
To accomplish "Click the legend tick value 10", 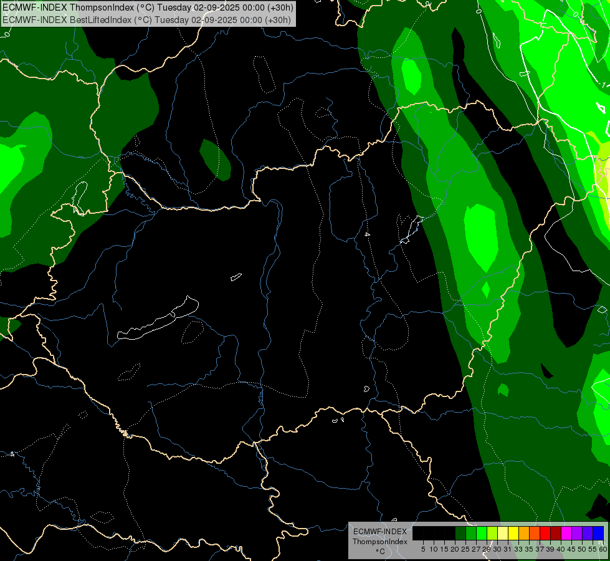I will coord(434,549).
